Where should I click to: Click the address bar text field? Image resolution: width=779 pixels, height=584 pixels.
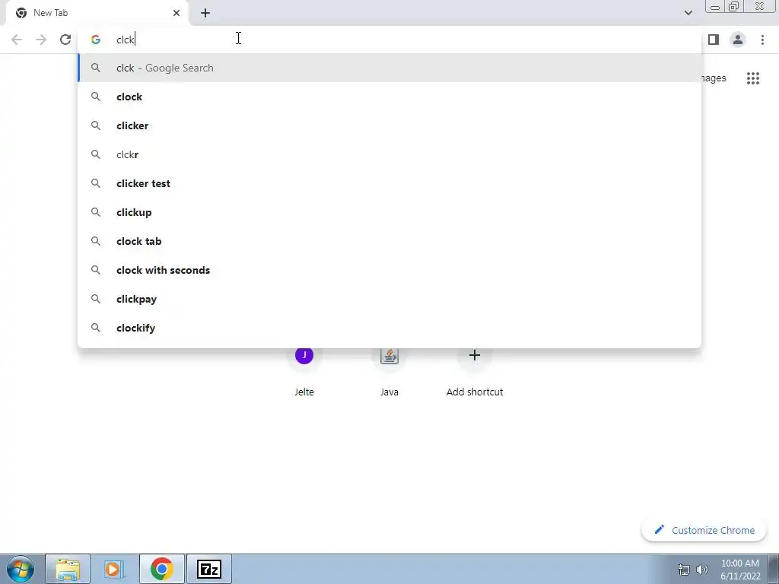[x=389, y=40]
